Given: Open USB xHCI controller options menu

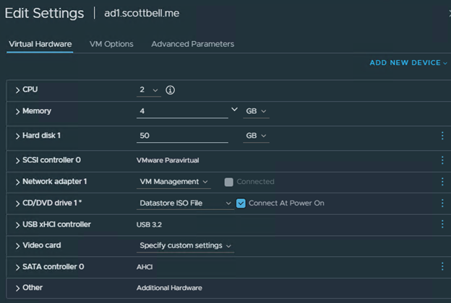Looking at the screenshot, I should [x=442, y=224].
